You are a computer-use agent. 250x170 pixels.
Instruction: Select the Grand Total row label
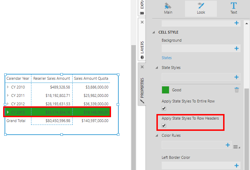[16, 121]
